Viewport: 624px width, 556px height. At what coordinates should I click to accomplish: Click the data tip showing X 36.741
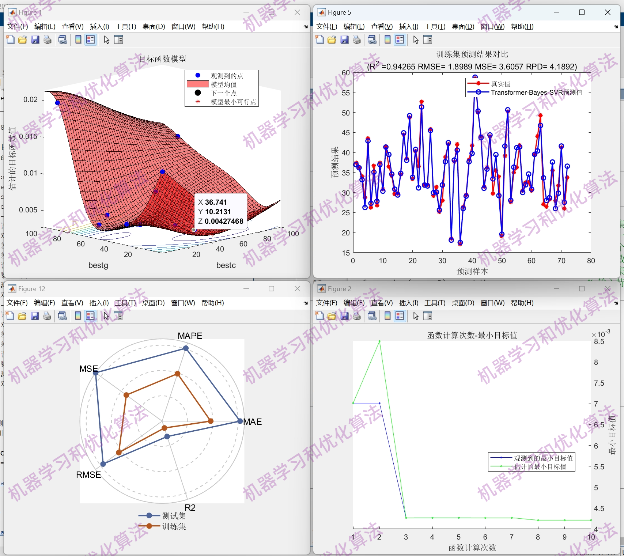(x=221, y=212)
